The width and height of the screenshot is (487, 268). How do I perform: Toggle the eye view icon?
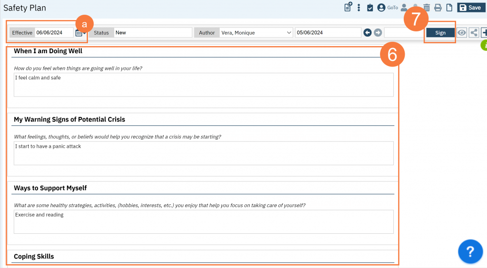(461, 33)
